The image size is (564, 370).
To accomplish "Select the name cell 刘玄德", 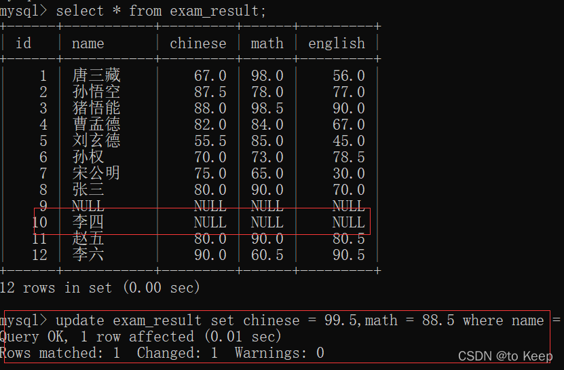I will tap(96, 141).
